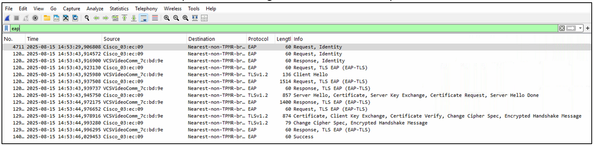594x146 pixels.
Task: Open the Statistics menu
Action: click(x=119, y=8)
